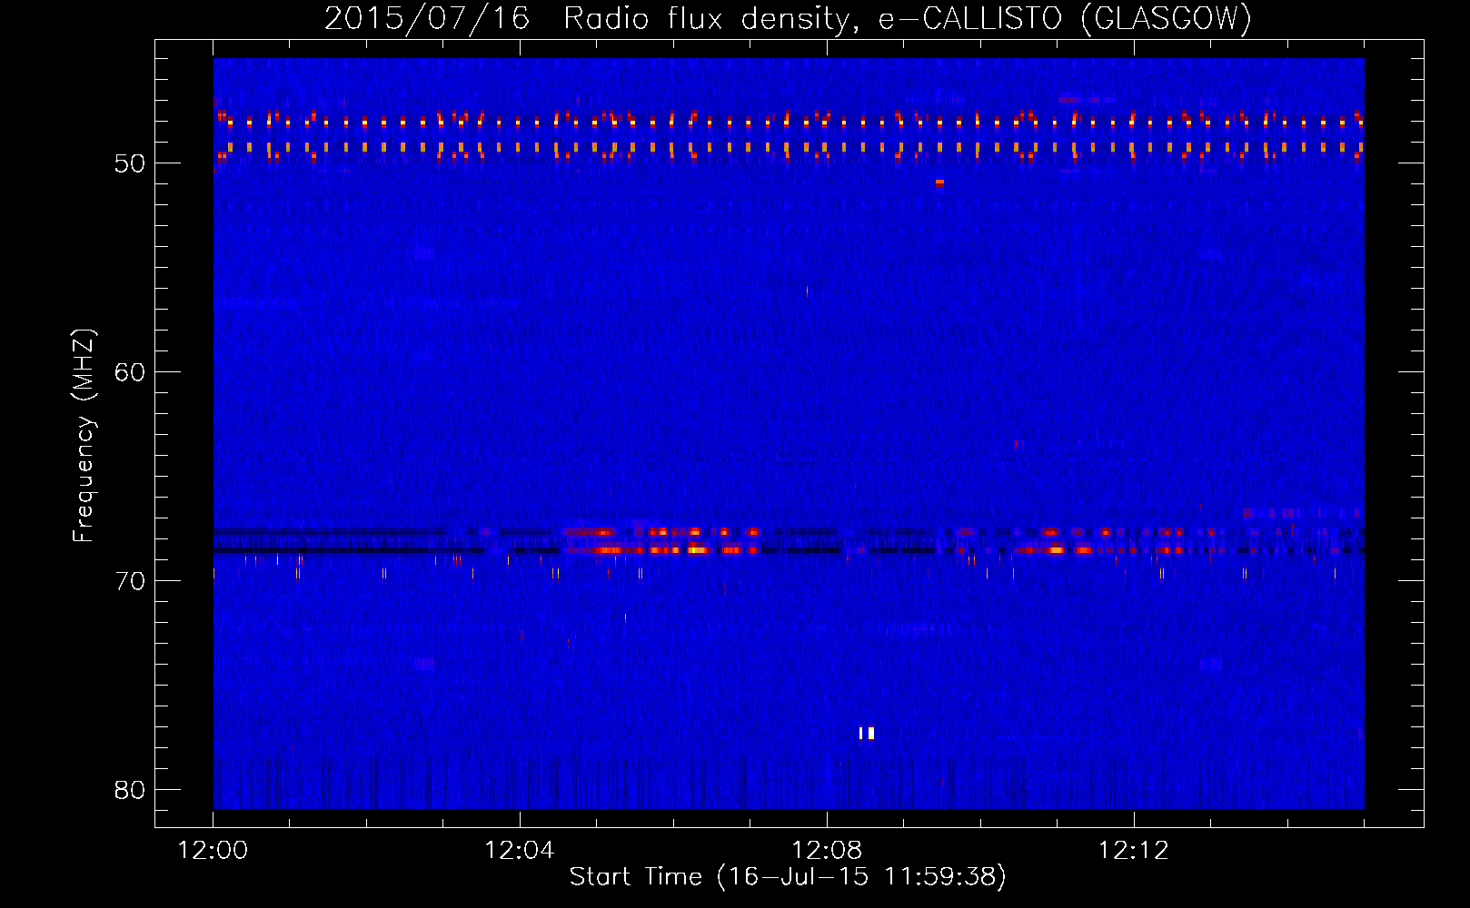Click the '60' frequency tick label
Viewport: 1470px width, 908px height.
pyautogui.click(x=130, y=372)
